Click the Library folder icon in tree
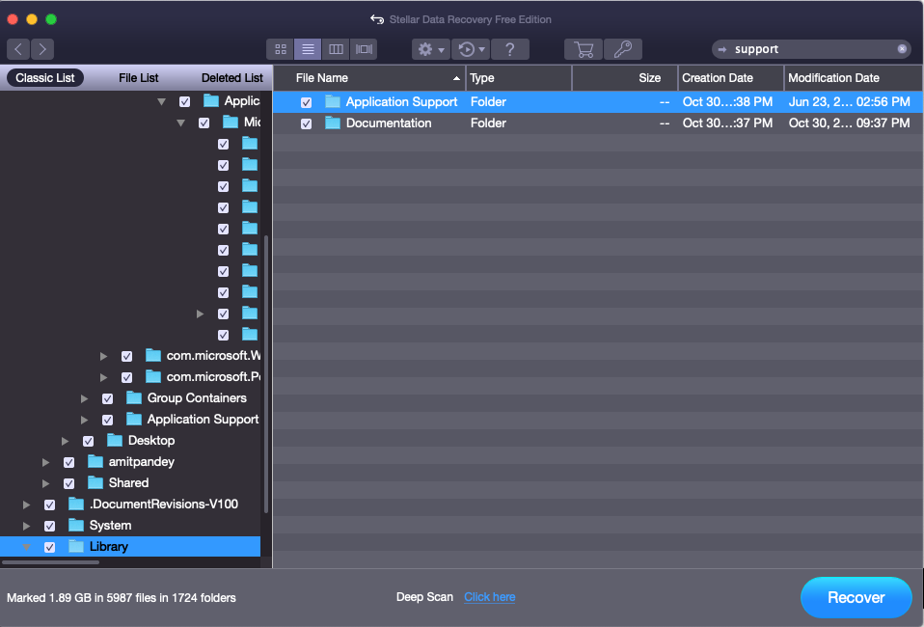924x627 pixels. coord(76,546)
